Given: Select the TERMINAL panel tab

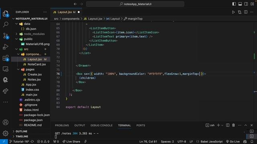Looking at the screenshot, I should coord(124,125).
